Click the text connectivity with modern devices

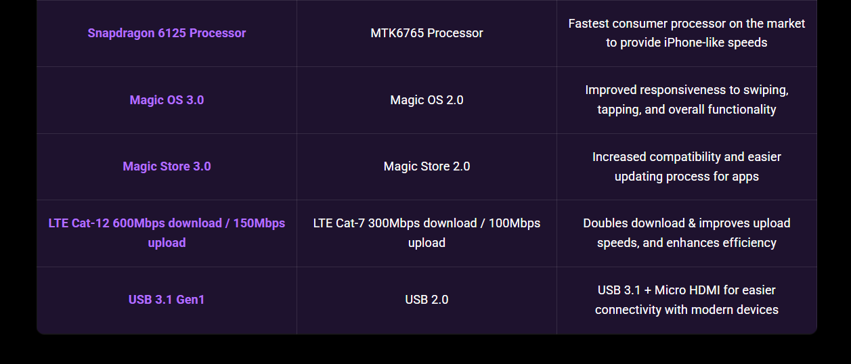[x=686, y=310]
